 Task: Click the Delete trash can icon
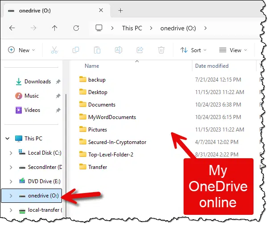point(161,50)
